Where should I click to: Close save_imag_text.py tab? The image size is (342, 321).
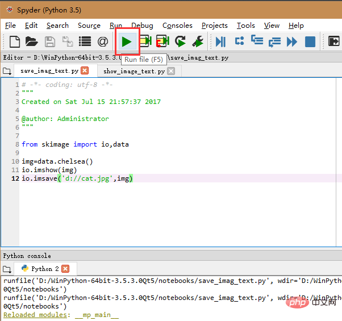[85, 70]
